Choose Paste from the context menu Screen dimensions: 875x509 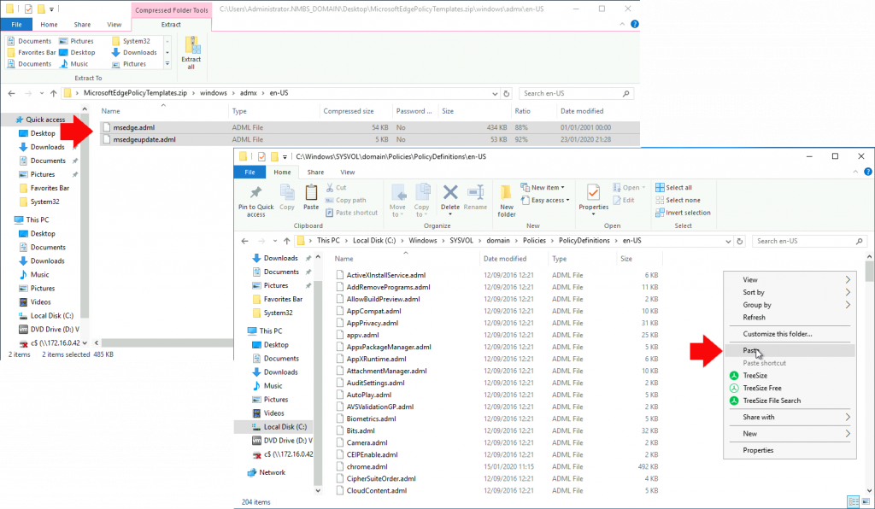tap(789, 350)
